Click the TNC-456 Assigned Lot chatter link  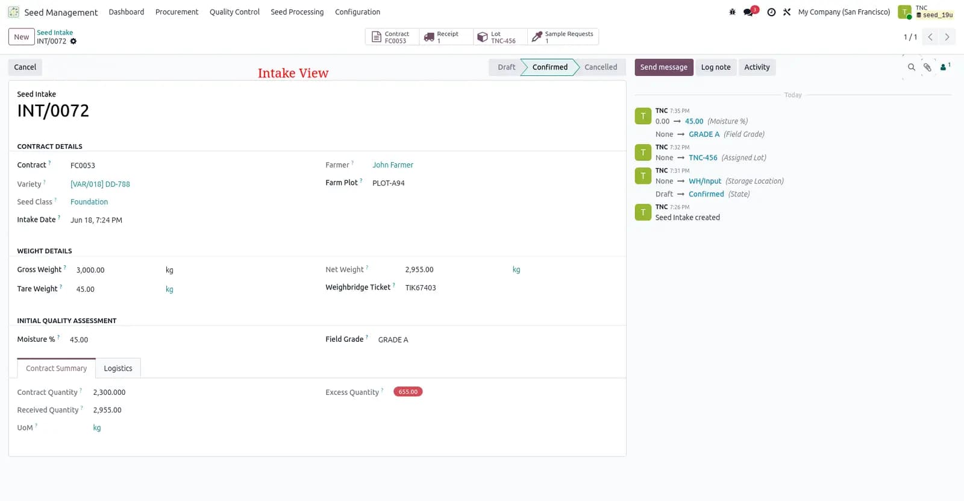[x=703, y=158]
